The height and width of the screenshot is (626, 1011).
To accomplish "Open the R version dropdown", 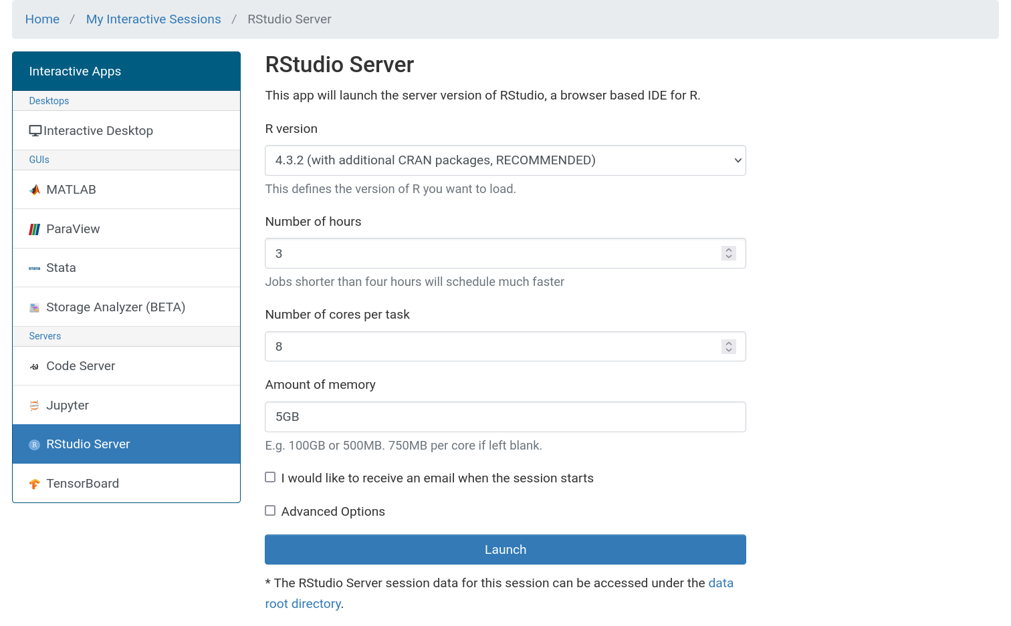I will tap(505, 160).
